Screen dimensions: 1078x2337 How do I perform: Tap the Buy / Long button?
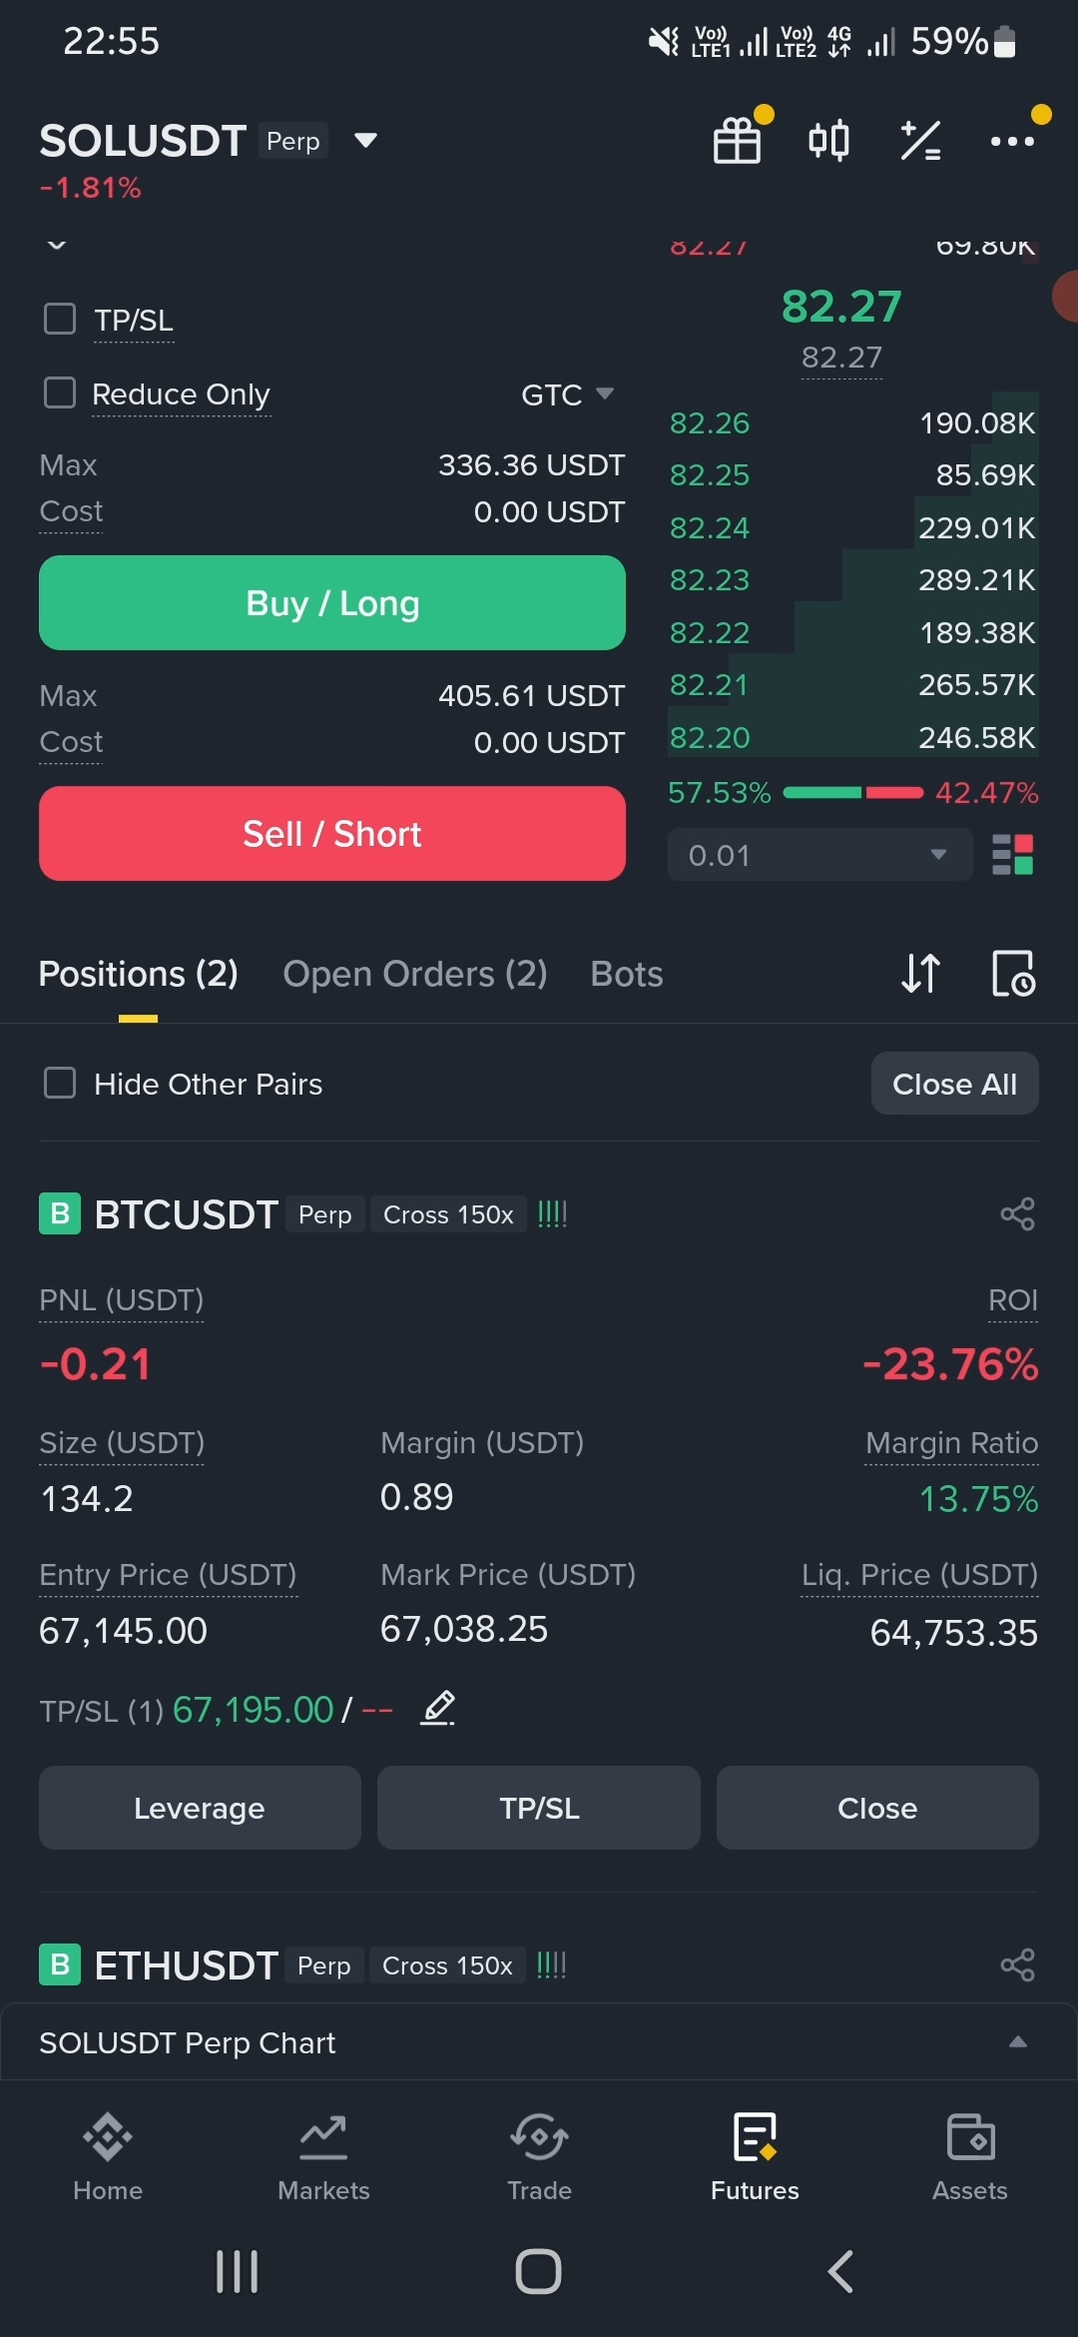pyautogui.click(x=332, y=603)
